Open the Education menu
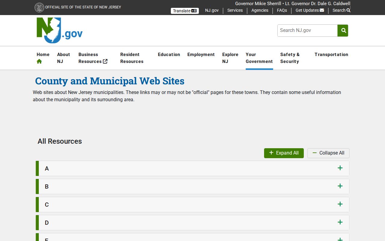This screenshot has height=241, width=385. (169, 55)
